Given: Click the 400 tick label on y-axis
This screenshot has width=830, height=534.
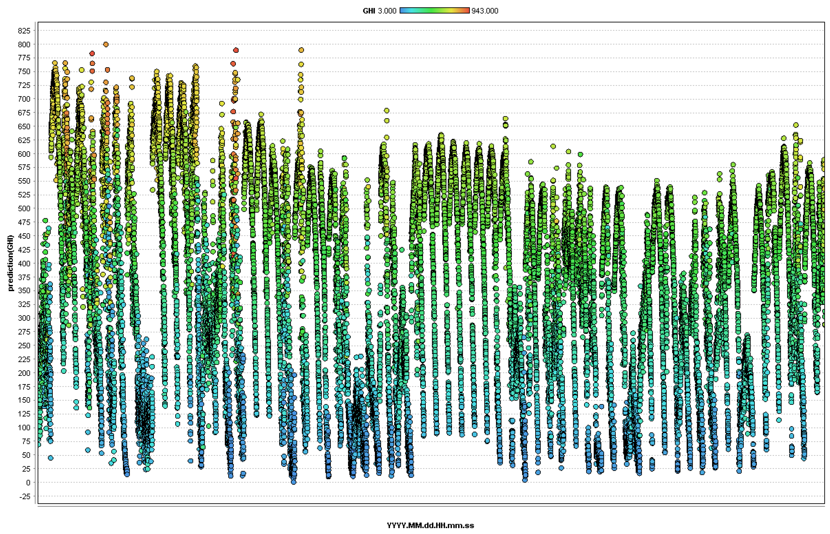Looking at the screenshot, I should coord(24,264).
